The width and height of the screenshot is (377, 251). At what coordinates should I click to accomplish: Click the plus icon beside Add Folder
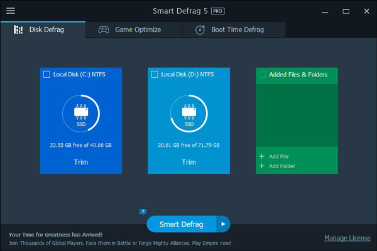click(262, 166)
